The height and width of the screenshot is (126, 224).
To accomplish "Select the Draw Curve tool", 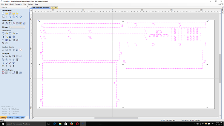I will (x=10, y=37).
